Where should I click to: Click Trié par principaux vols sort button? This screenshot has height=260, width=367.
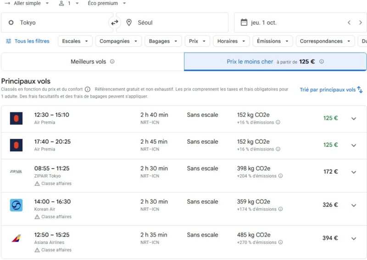331,89
